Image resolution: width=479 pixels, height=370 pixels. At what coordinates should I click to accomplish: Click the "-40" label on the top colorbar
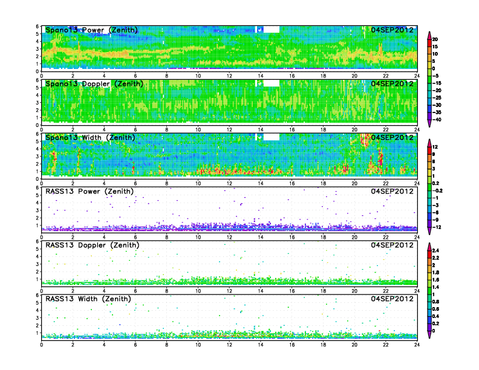[x=437, y=120]
